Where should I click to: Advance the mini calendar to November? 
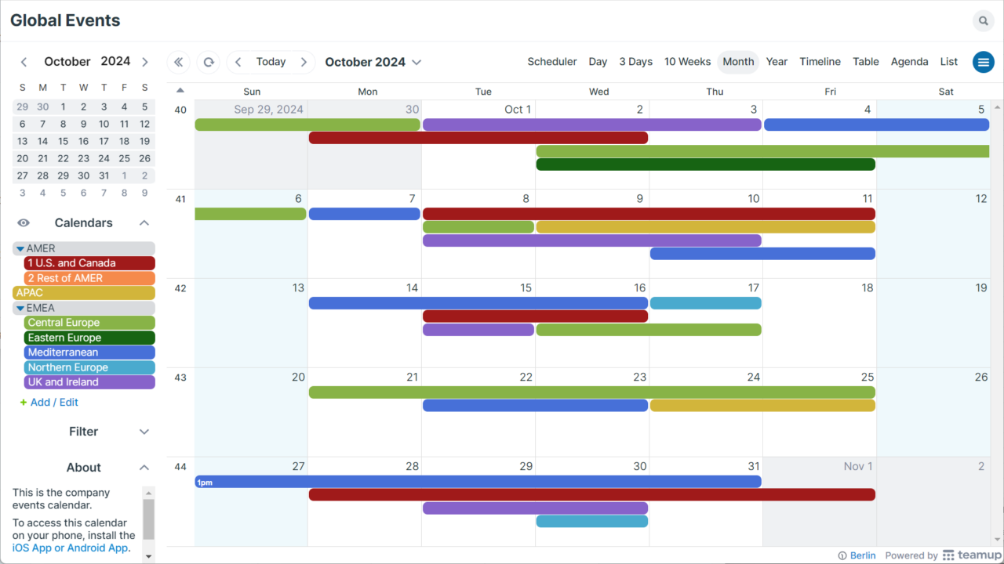click(x=144, y=61)
